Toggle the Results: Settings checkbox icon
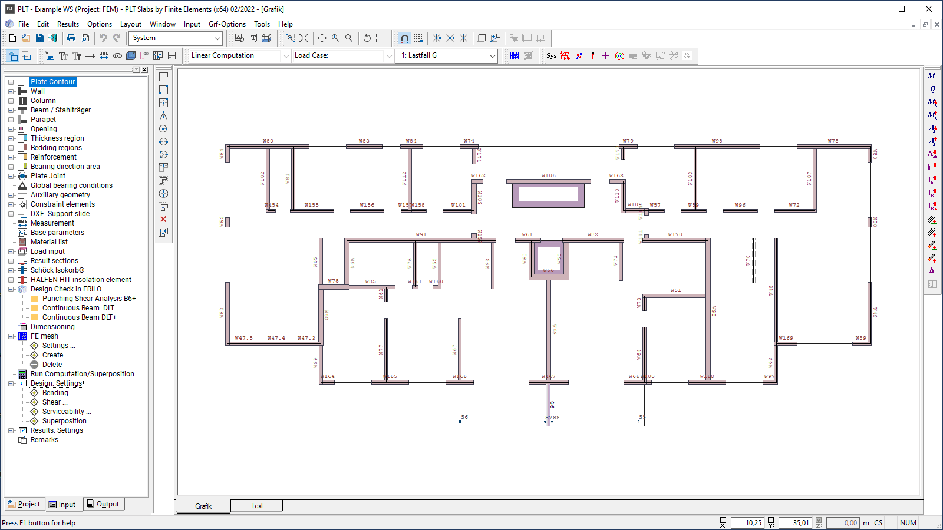The width and height of the screenshot is (943, 530). 22,430
